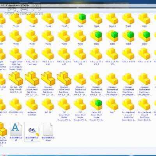The height and width of the screenshot is (156, 156).
Task: Click the Explorer address bar path
Action: point(15,5)
